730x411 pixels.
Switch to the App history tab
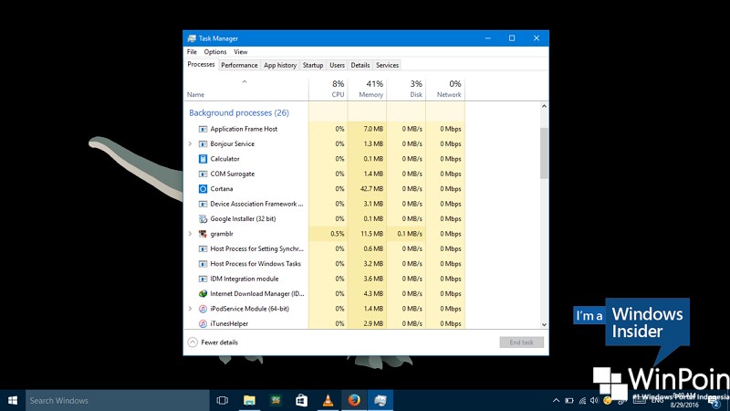tap(280, 65)
